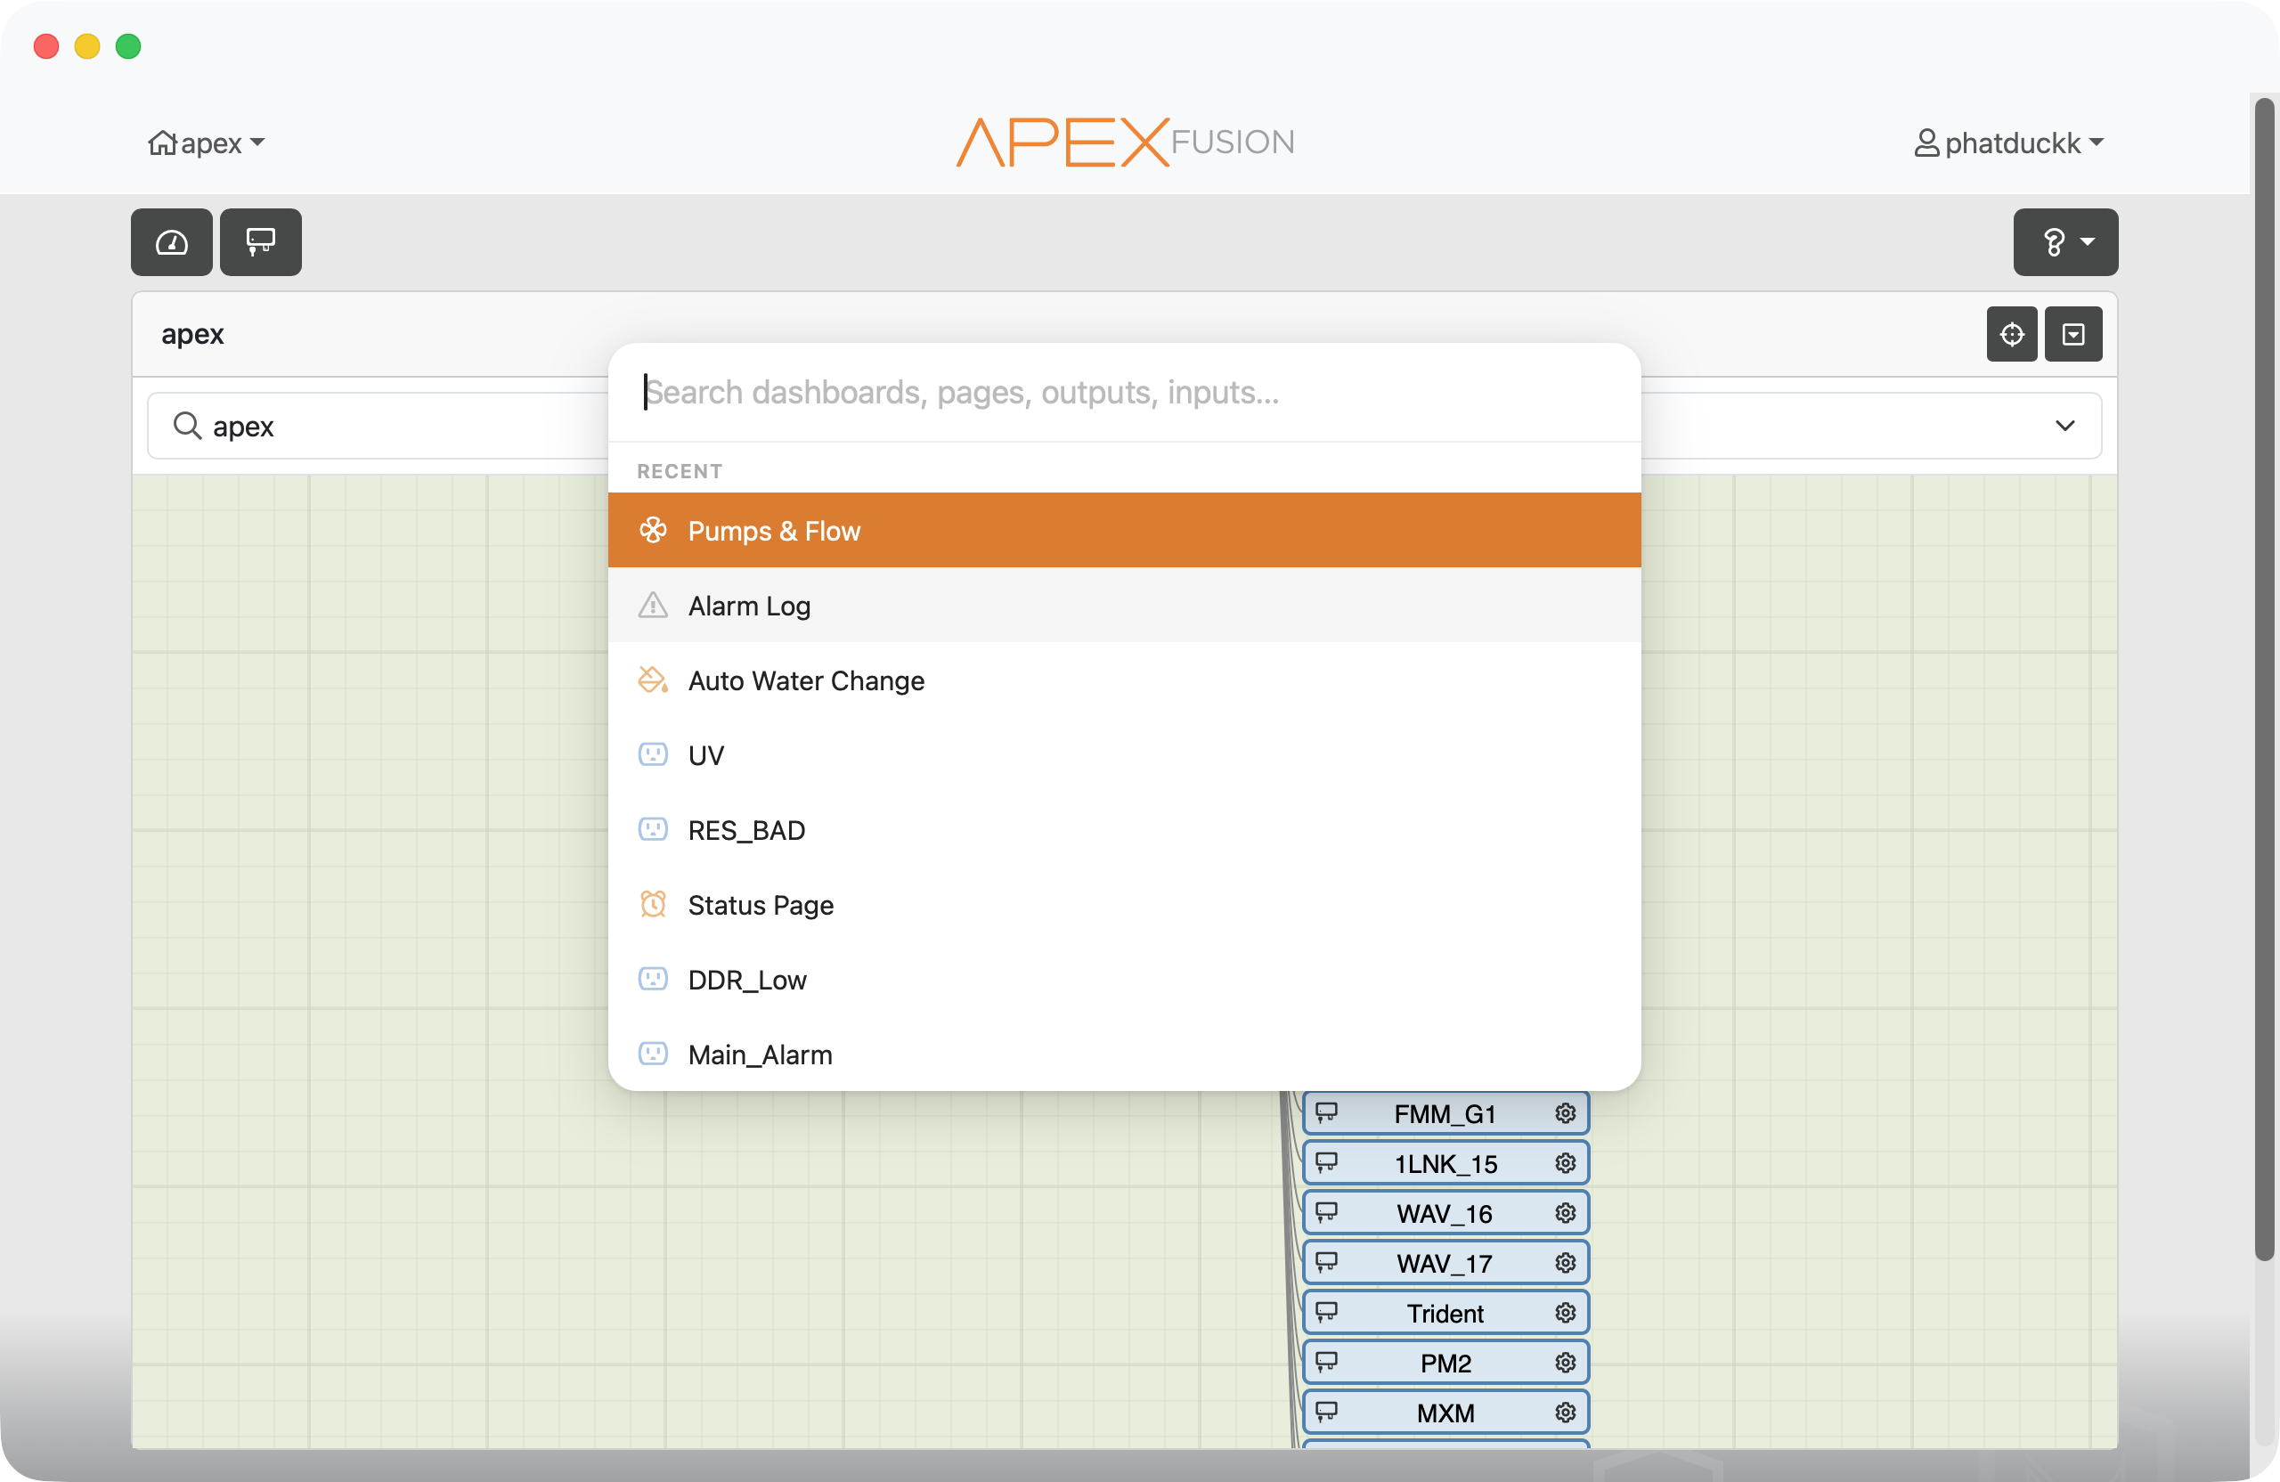Click the UV outlet icon
Screen dimensions: 2280x1482
[x=654, y=755]
